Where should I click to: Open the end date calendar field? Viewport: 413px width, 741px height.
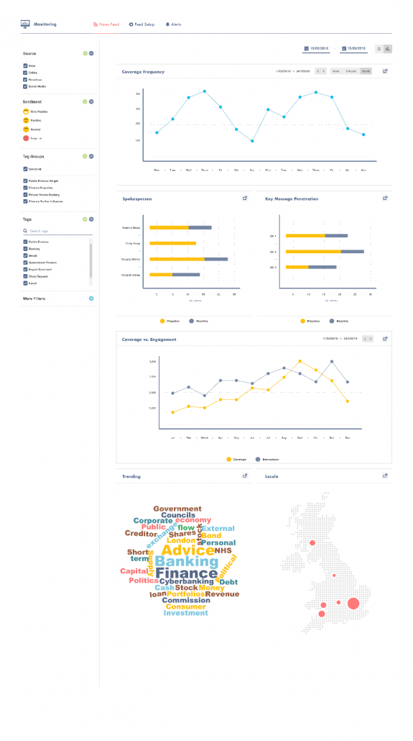(x=353, y=49)
